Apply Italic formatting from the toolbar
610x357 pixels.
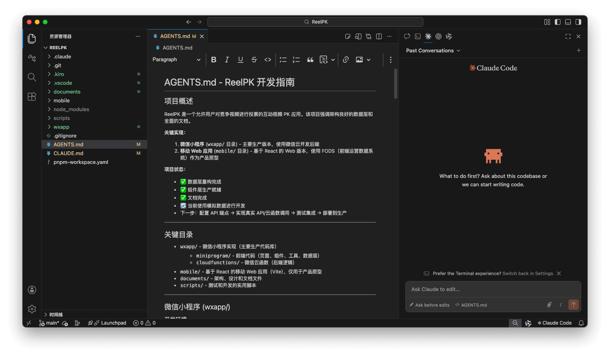(227, 60)
